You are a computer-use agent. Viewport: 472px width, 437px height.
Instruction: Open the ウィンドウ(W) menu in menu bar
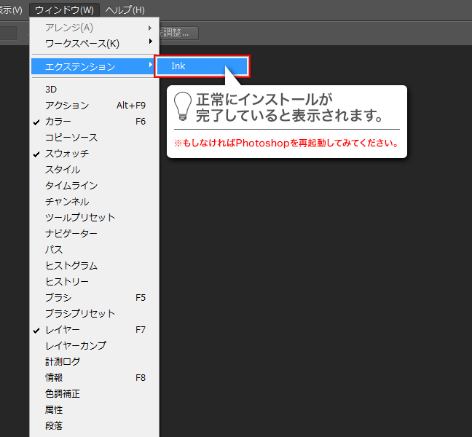pos(64,10)
